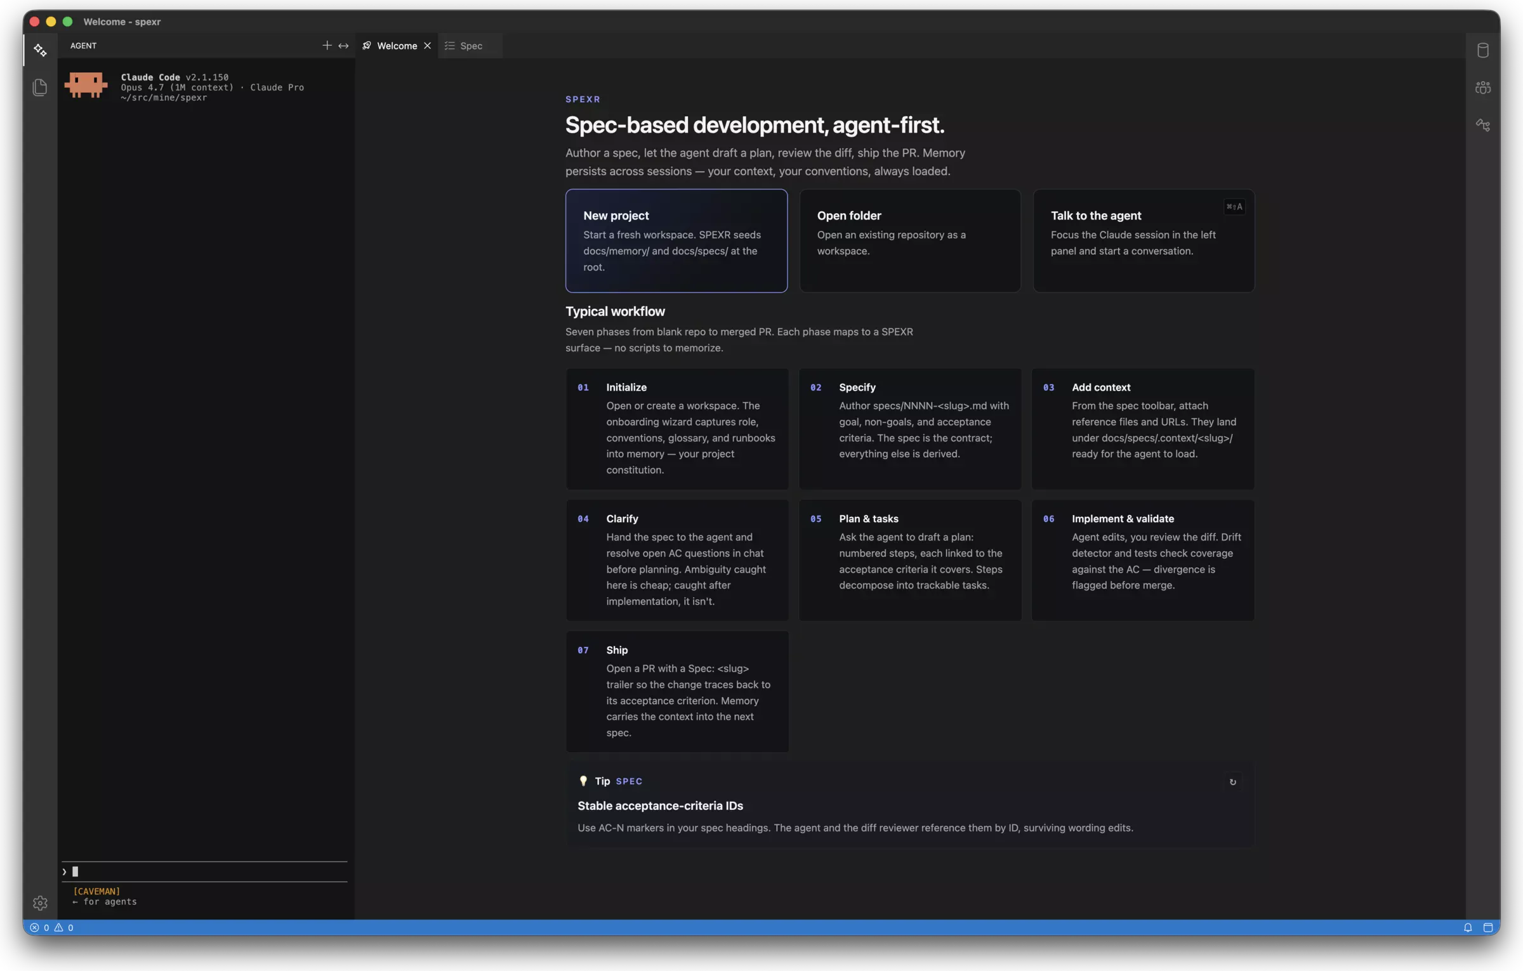Open notifications bell in the status bar
The width and height of the screenshot is (1523, 971).
[1468, 927]
